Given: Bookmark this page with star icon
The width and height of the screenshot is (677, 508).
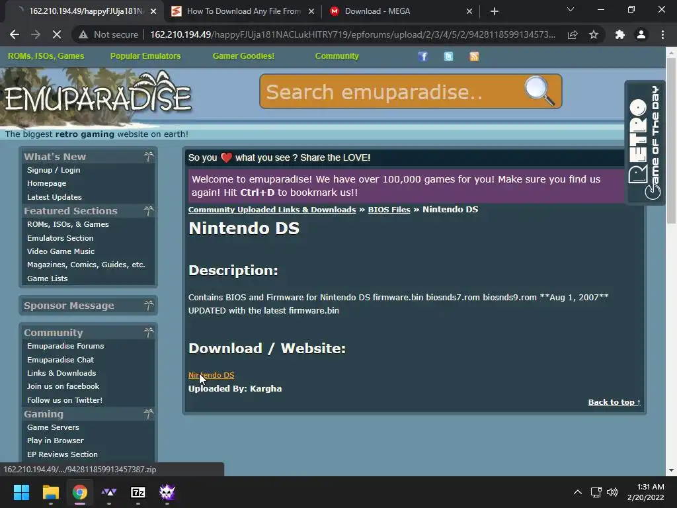Looking at the screenshot, I should 594,34.
